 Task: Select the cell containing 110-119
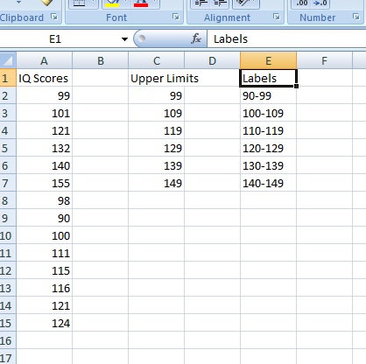click(268, 130)
